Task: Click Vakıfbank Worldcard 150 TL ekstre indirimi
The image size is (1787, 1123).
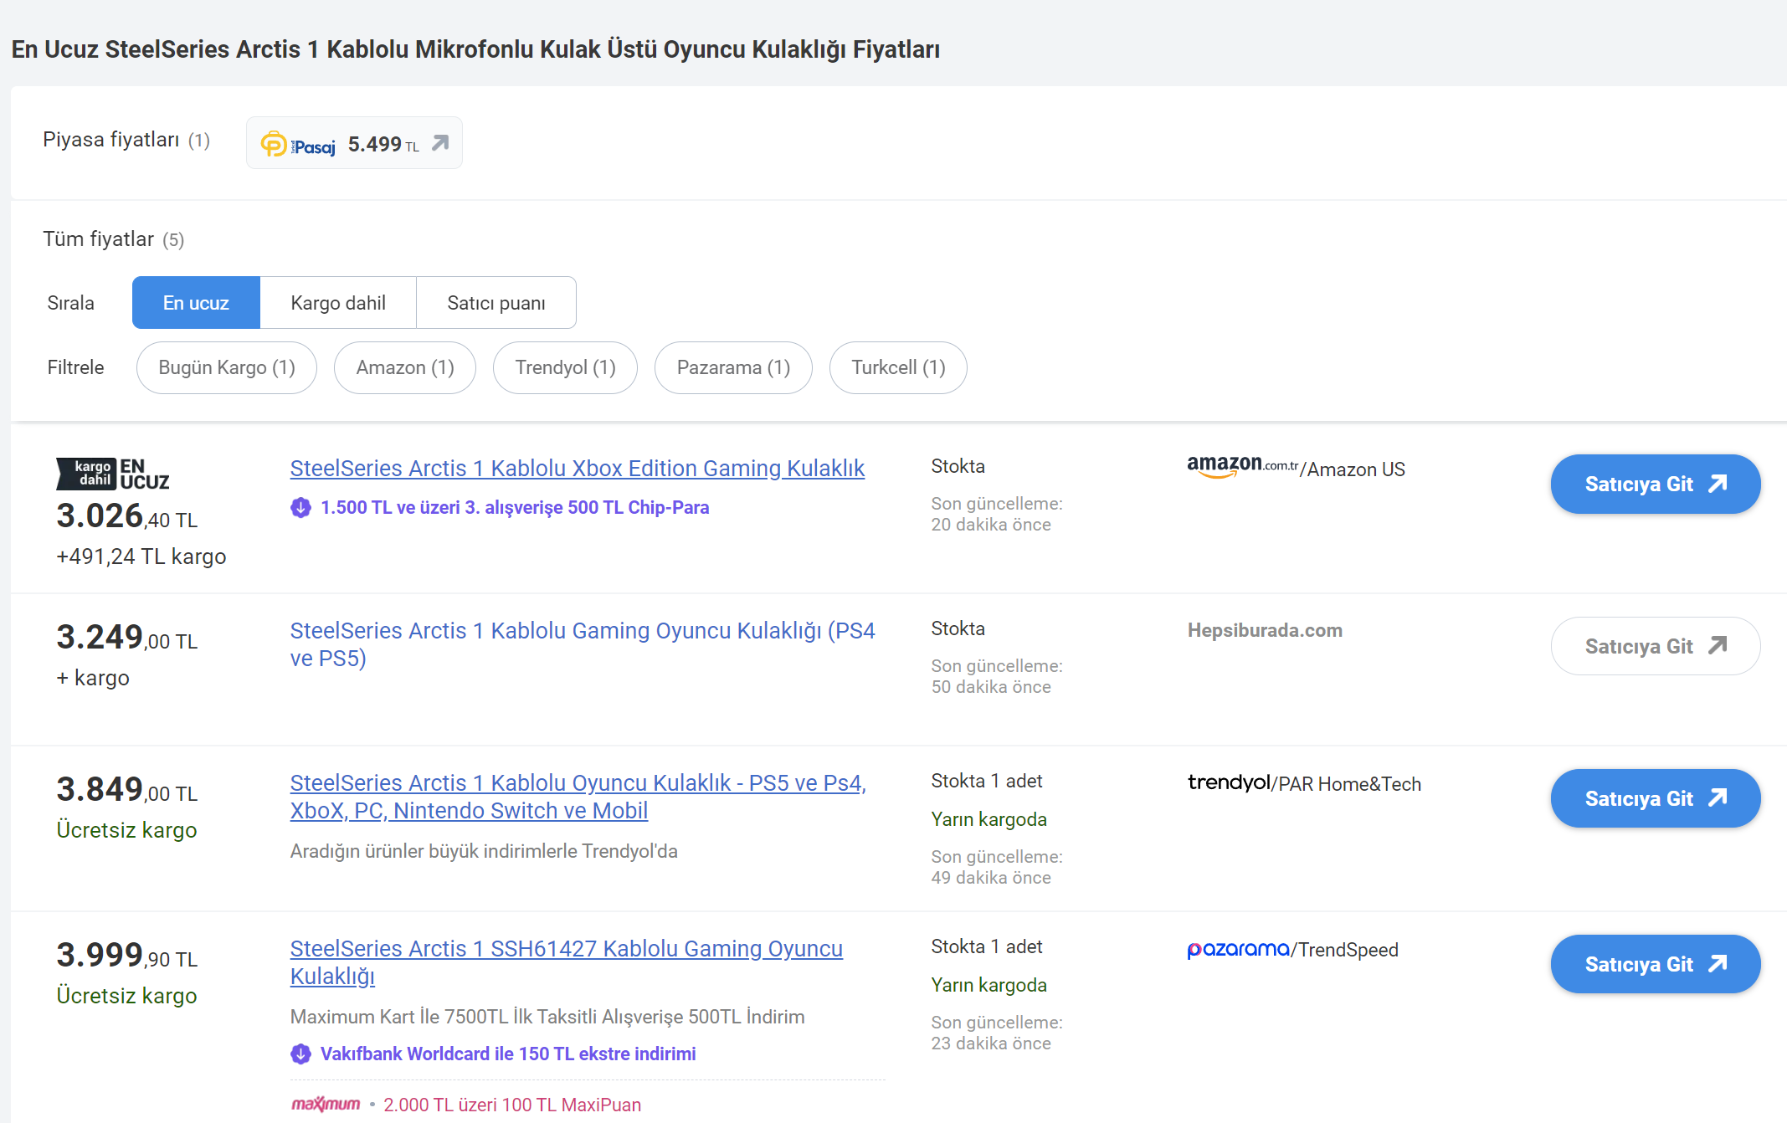Action: click(x=508, y=1054)
